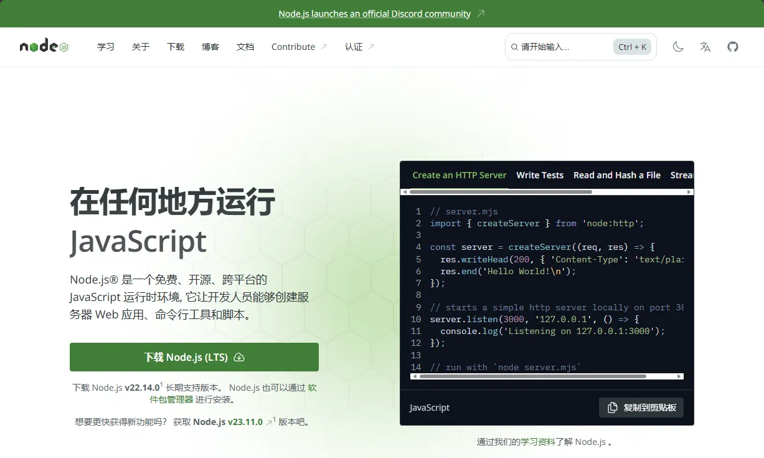Click code area scrollbar left arrow
This screenshot has width=764, height=458.
point(415,376)
